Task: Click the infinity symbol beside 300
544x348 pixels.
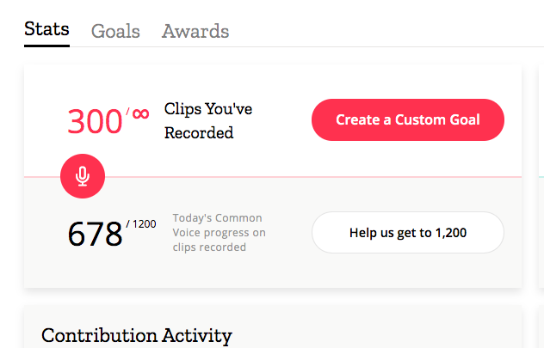Action: 140,113
